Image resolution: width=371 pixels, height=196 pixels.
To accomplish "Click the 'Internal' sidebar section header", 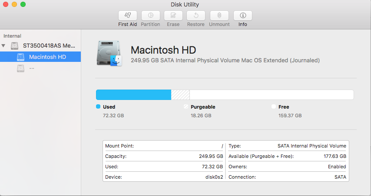I will [x=12, y=36].
